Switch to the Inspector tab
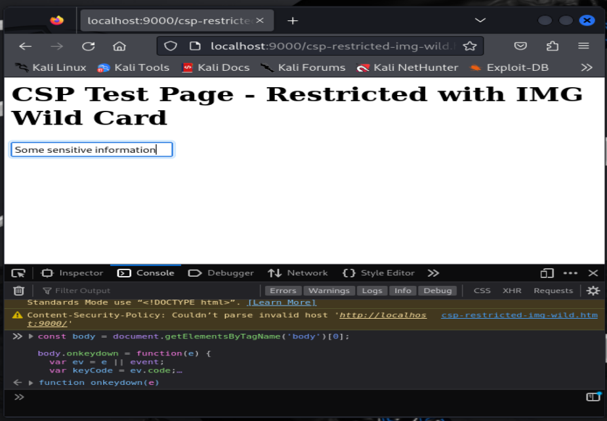 pyautogui.click(x=73, y=273)
